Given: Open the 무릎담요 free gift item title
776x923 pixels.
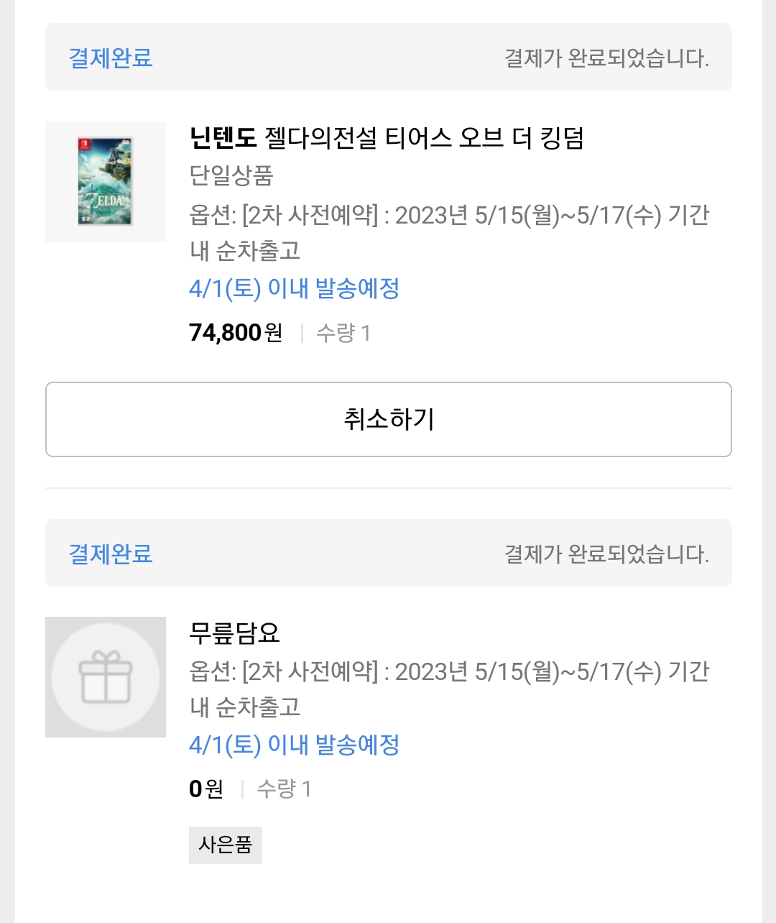Looking at the screenshot, I should tap(234, 633).
